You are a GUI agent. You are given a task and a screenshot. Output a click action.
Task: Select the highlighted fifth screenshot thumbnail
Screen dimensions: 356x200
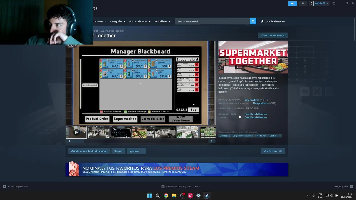point(165,132)
